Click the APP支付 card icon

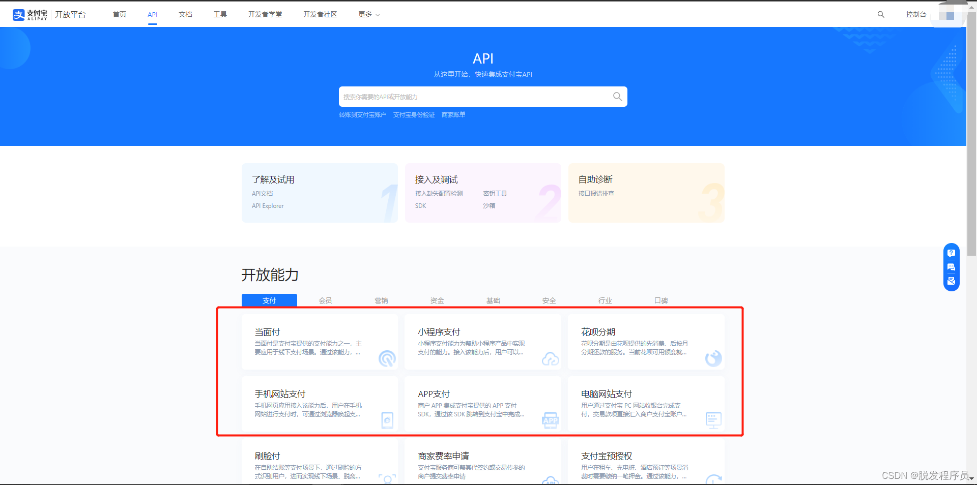[x=550, y=420]
